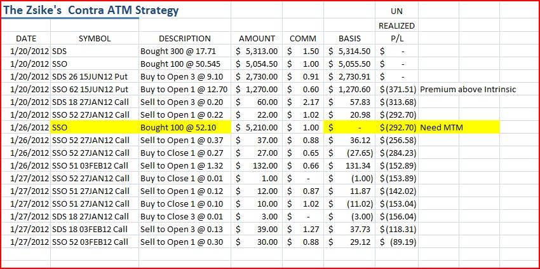
Task: Click the highlighted 'Bought 100 @ 52.10' cell
Action: click(x=185, y=128)
